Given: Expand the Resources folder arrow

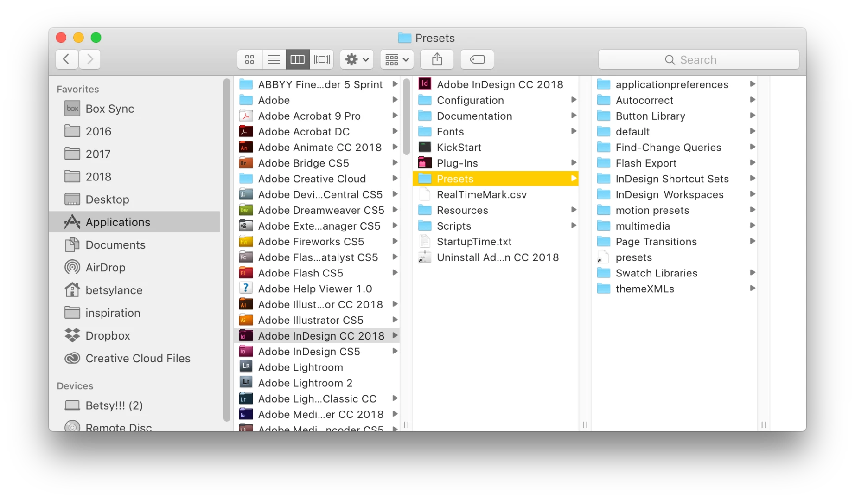Looking at the screenshot, I should point(574,210).
